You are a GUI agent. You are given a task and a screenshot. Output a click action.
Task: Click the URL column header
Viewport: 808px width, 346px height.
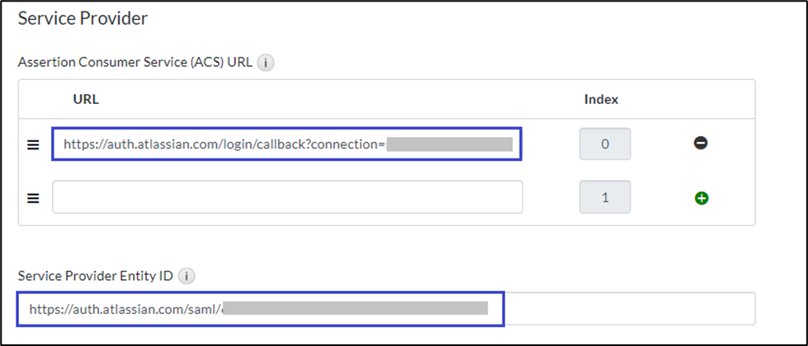(86, 99)
